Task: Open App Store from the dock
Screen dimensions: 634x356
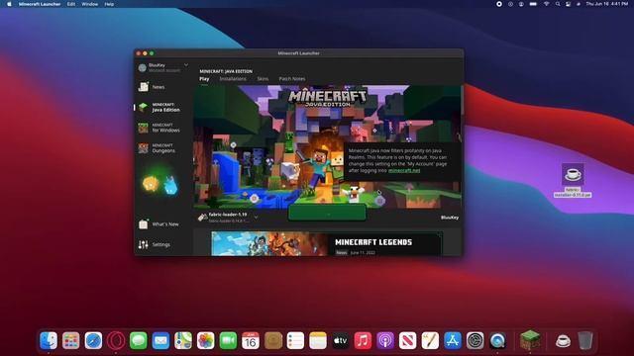Action: click(453, 340)
